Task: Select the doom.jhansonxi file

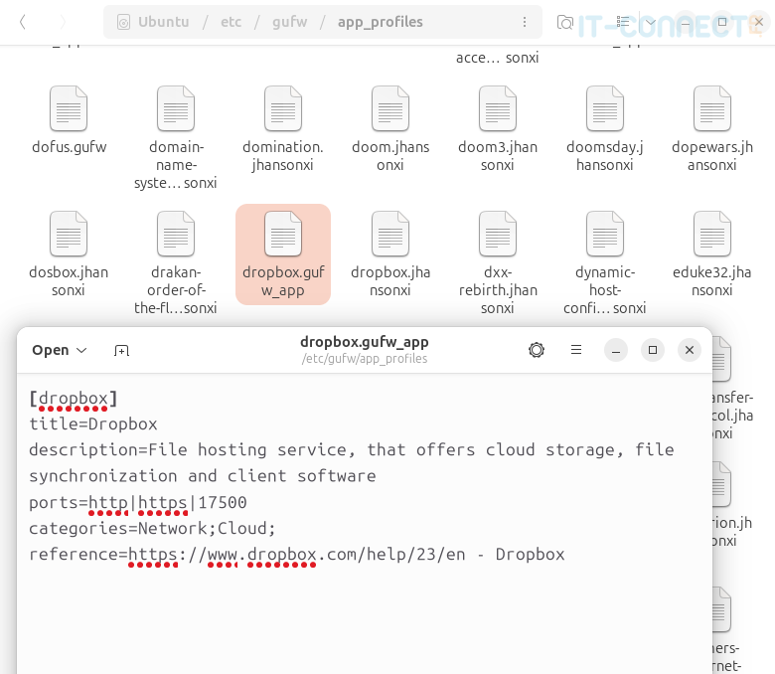Action: 390,128
